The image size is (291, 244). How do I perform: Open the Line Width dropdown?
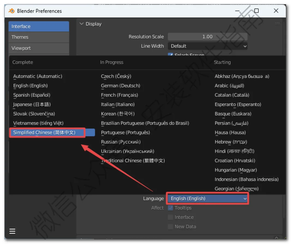point(208,46)
